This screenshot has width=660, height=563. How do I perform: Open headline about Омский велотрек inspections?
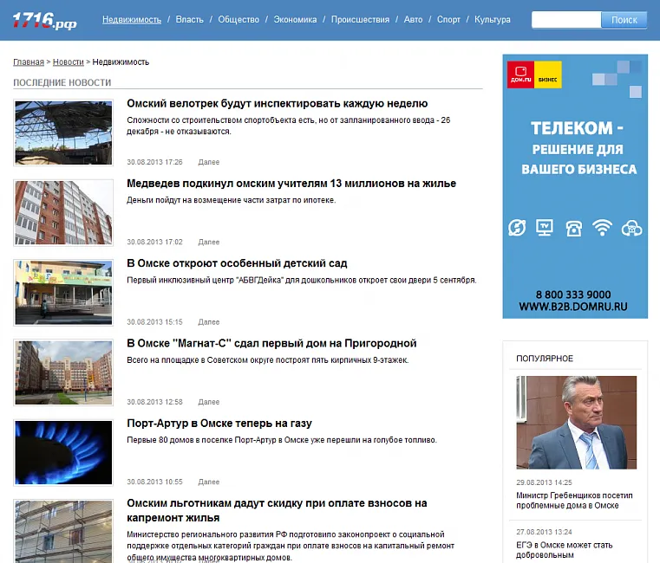tap(278, 103)
